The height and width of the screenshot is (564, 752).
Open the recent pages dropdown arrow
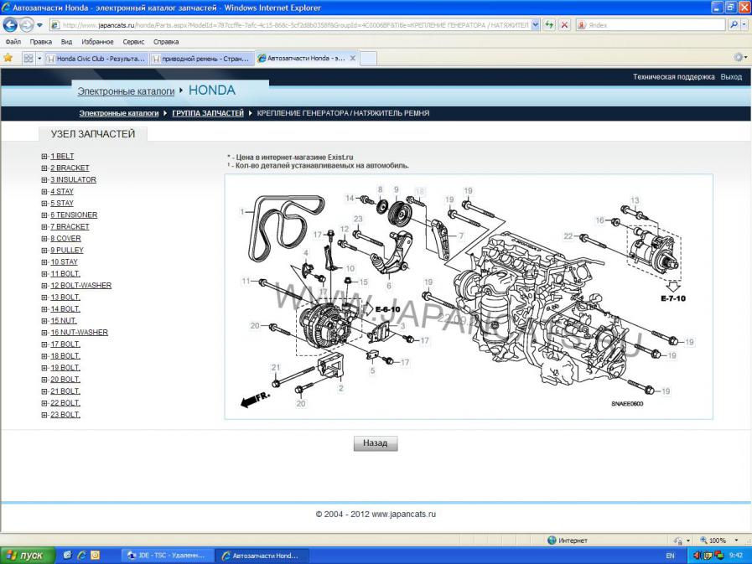(39, 25)
